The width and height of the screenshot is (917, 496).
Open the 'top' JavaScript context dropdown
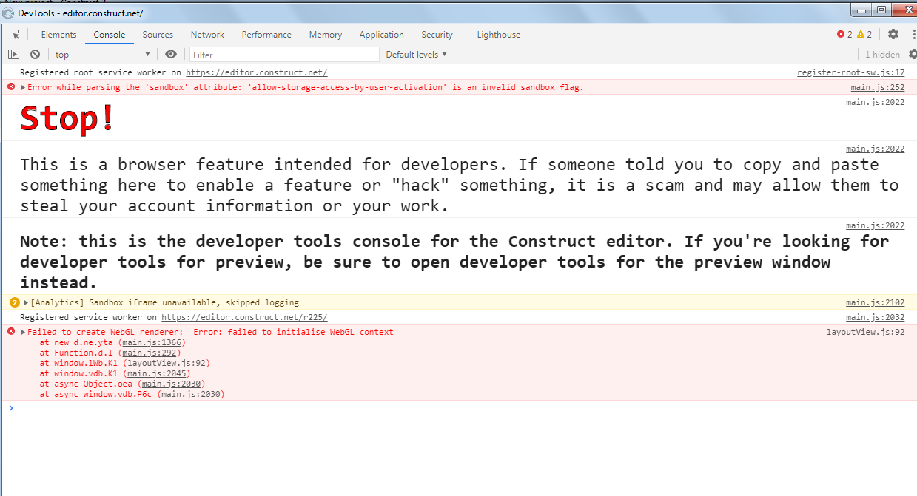[102, 55]
